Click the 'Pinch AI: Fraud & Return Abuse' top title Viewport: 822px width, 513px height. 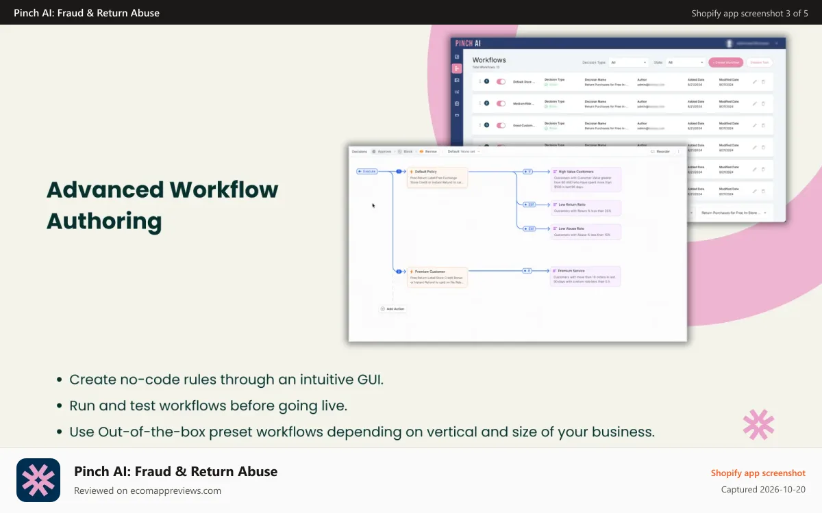point(87,12)
